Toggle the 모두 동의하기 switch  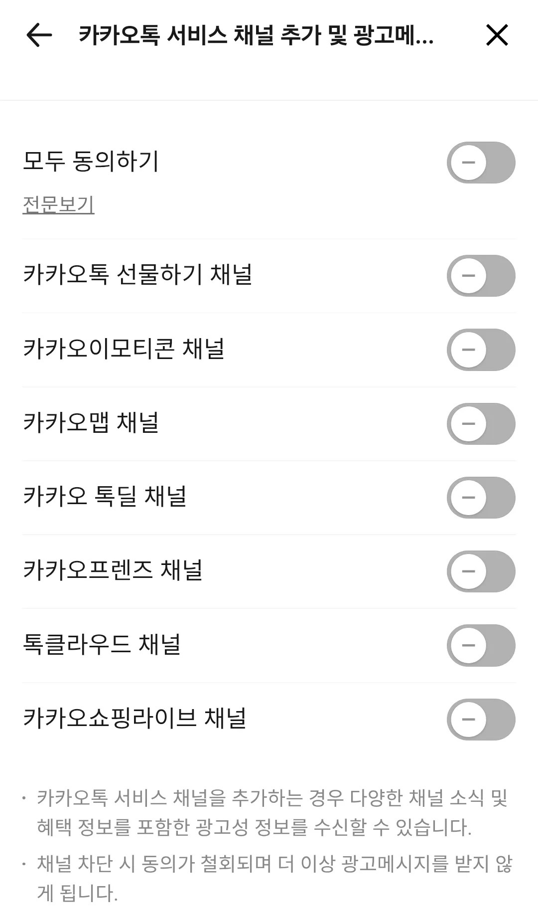[481, 163]
